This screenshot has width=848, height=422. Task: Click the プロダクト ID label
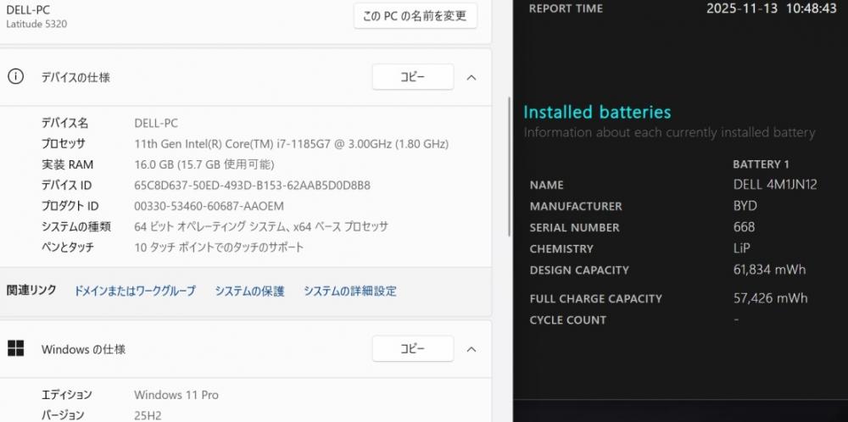click(x=70, y=206)
